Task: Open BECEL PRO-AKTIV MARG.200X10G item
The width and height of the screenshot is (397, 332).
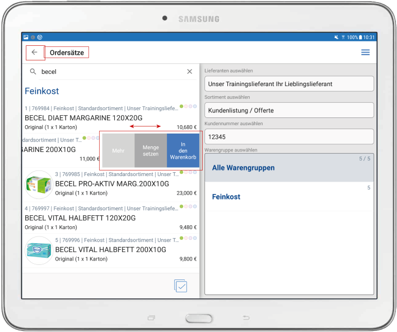Action: (x=110, y=184)
